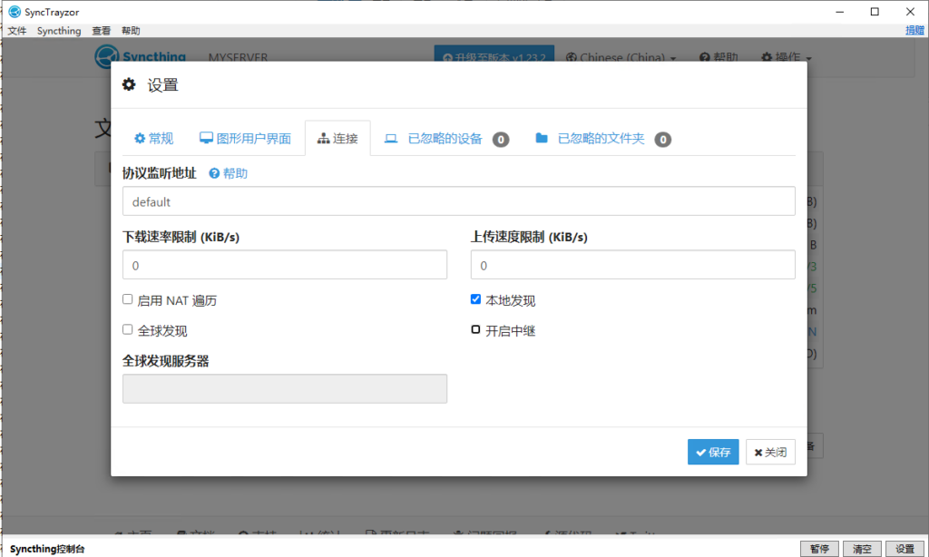Click the 关闭 button in settings dialog
The height and width of the screenshot is (557, 929).
(x=770, y=452)
